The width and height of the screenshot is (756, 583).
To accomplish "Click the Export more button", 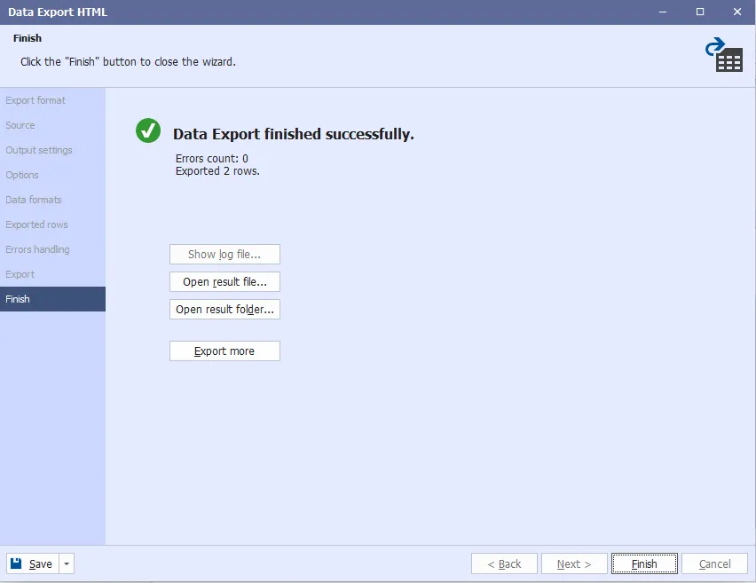I will (224, 351).
